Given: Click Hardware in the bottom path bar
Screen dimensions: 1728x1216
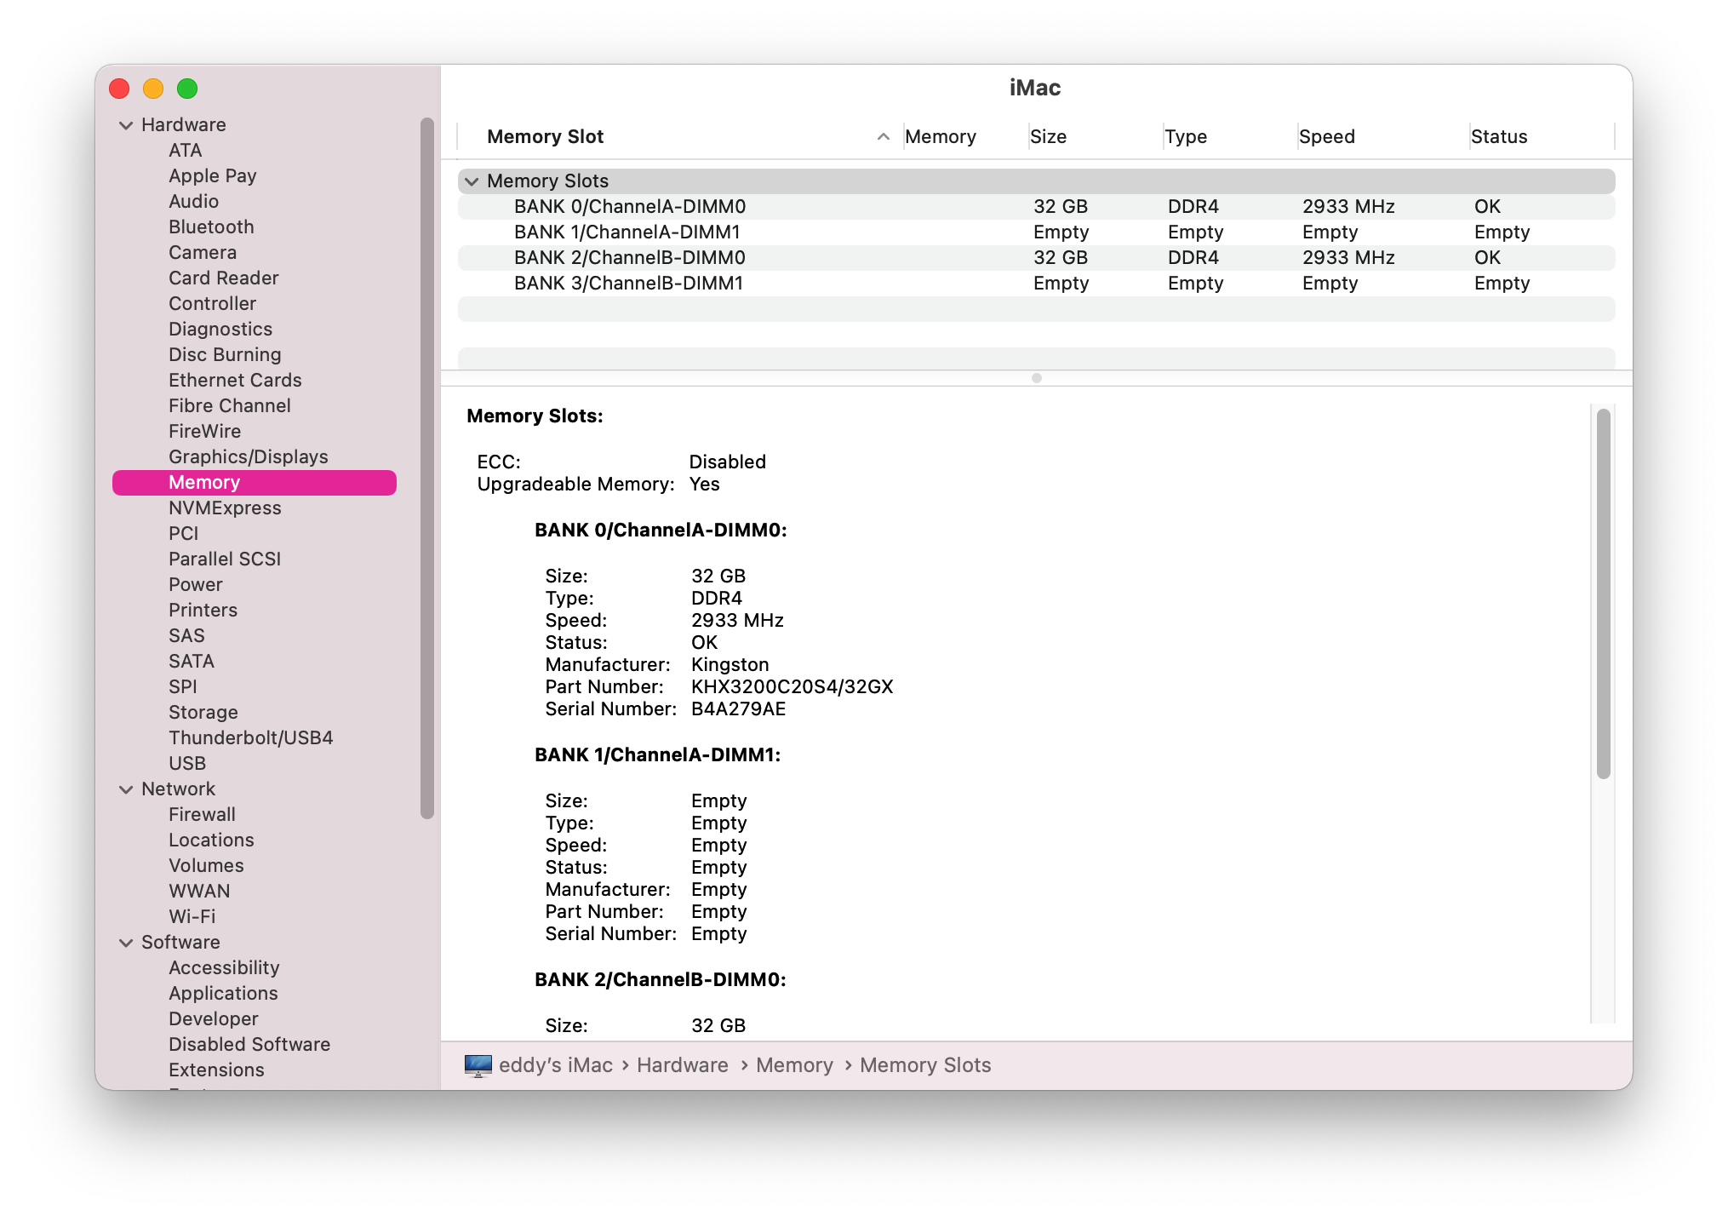Looking at the screenshot, I should (682, 1065).
